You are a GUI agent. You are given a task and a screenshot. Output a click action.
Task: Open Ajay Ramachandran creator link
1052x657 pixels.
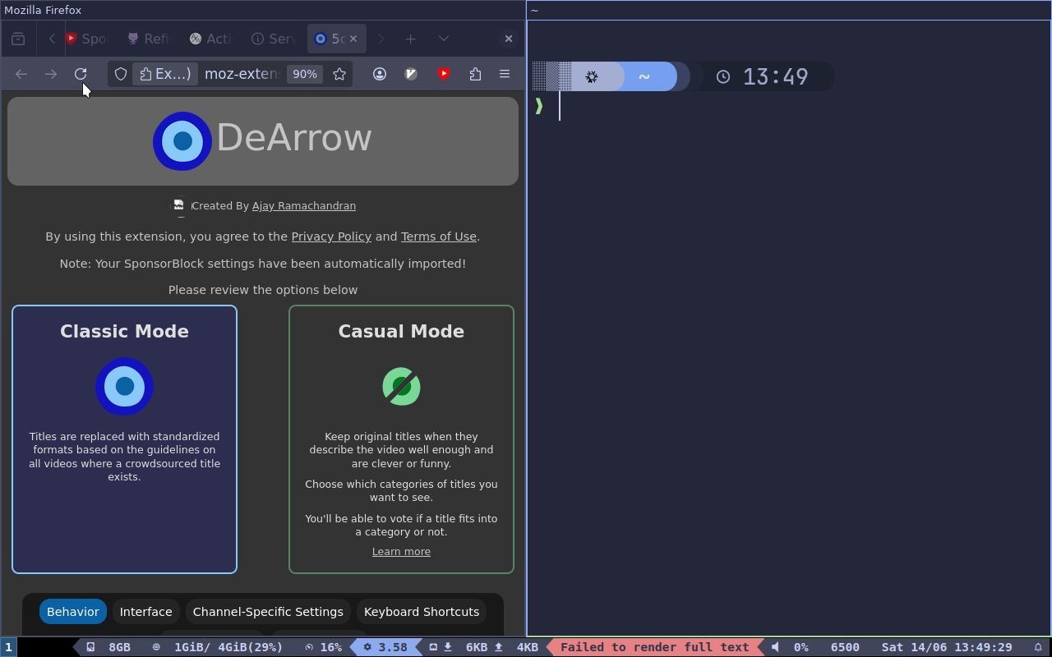tap(304, 206)
